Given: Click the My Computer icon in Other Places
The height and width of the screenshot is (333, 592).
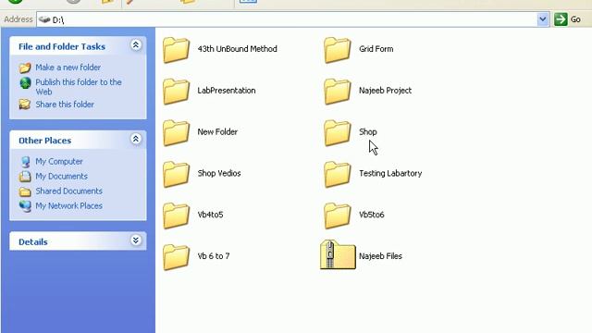Looking at the screenshot, I should tap(25, 162).
